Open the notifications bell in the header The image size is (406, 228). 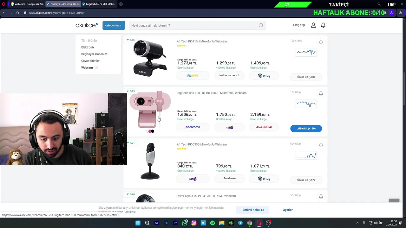323,25
